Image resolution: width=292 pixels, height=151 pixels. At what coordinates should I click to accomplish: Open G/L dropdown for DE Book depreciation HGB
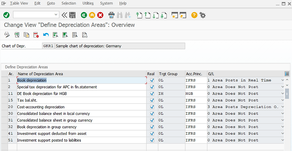pos(282,94)
